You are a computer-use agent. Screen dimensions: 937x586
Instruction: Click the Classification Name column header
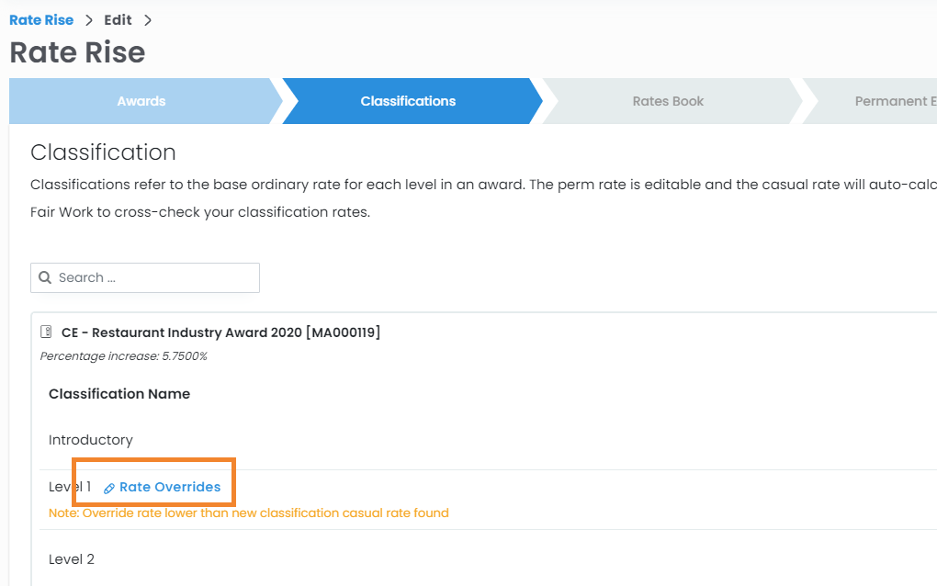tap(119, 394)
